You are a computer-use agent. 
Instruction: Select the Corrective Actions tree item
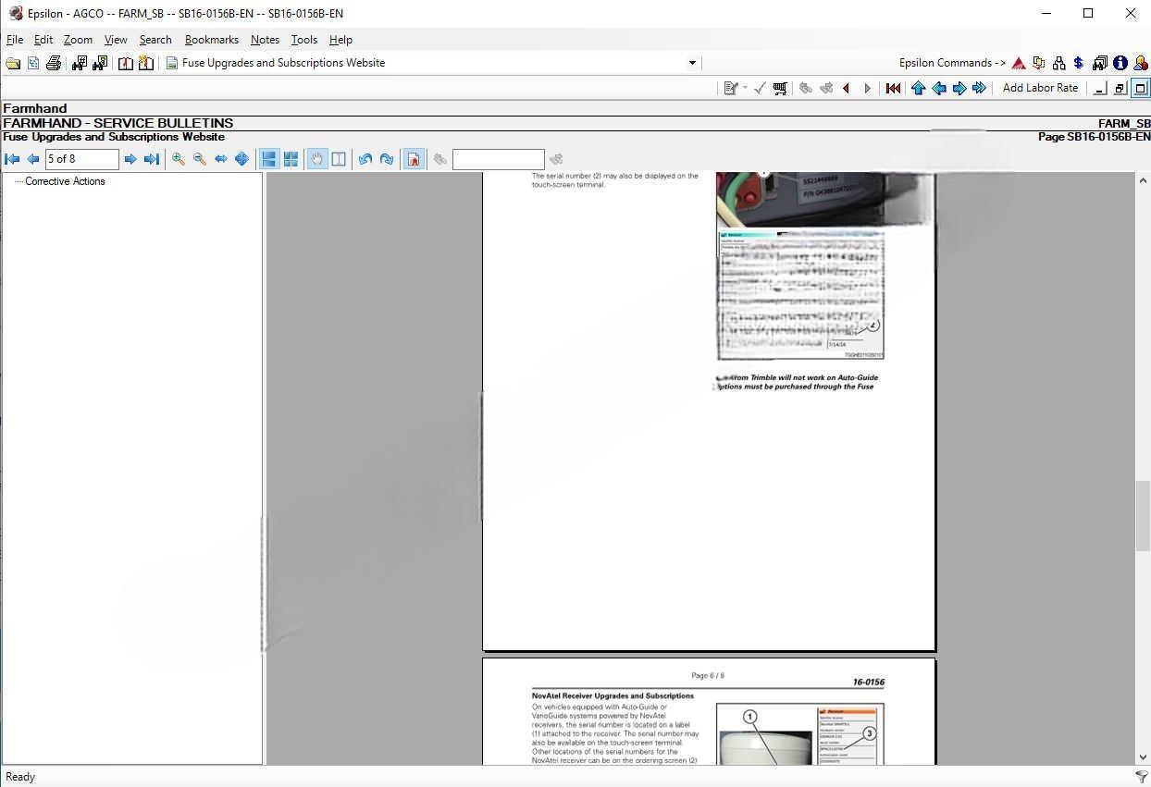[65, 181]
